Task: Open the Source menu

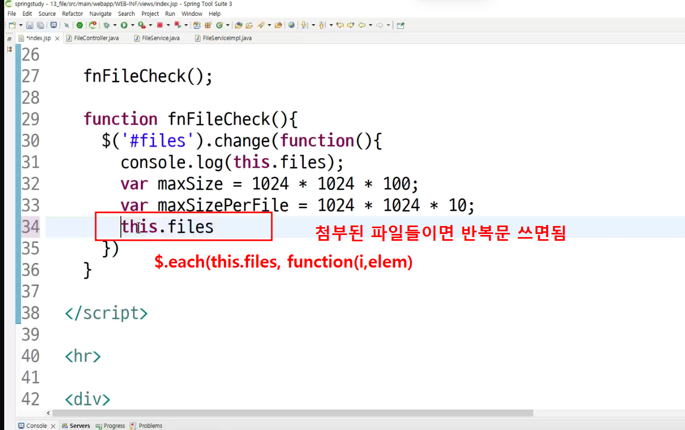Action: pyautogui.click(x=47, y=14)
